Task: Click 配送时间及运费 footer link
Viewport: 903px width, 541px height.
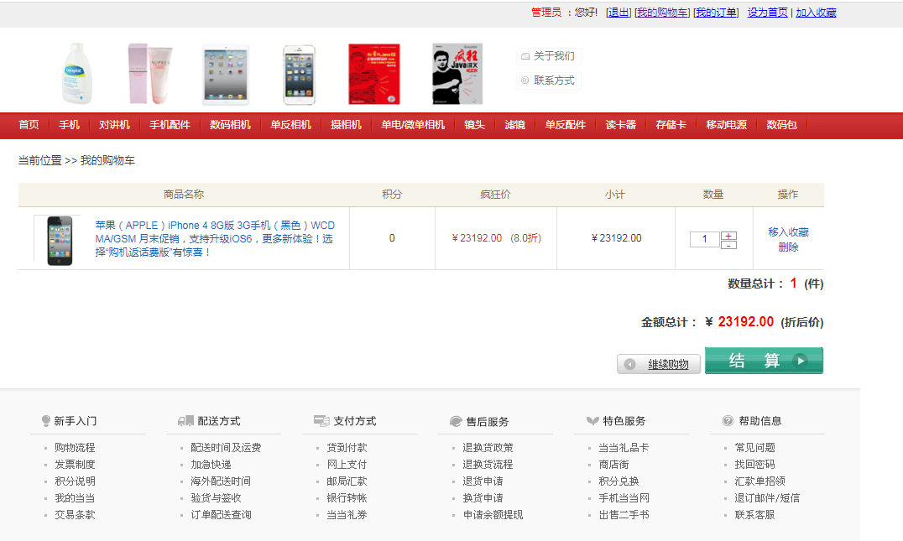Action: (x=226, y=447)
